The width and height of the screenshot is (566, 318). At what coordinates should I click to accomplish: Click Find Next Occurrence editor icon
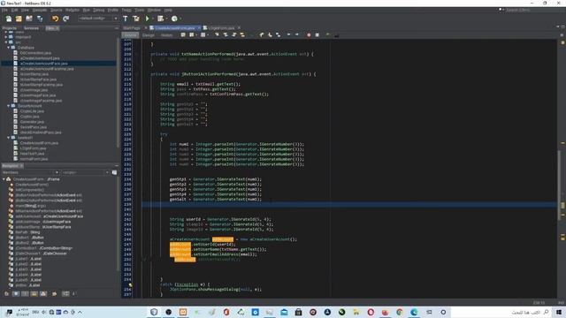(x=233, y=35)
